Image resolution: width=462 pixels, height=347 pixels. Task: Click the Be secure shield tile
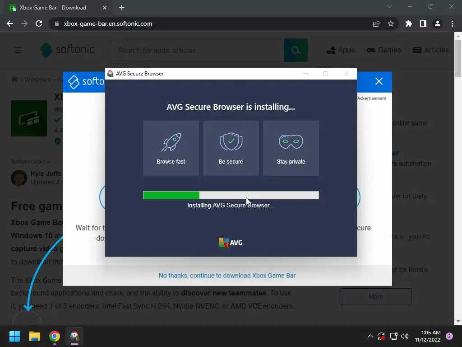[231, 148]
